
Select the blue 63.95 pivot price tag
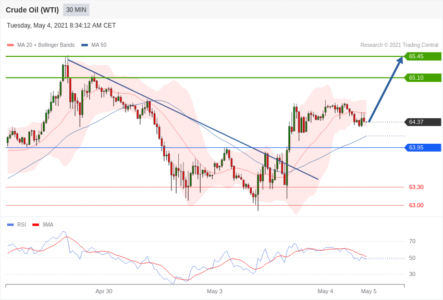(423, 147)
